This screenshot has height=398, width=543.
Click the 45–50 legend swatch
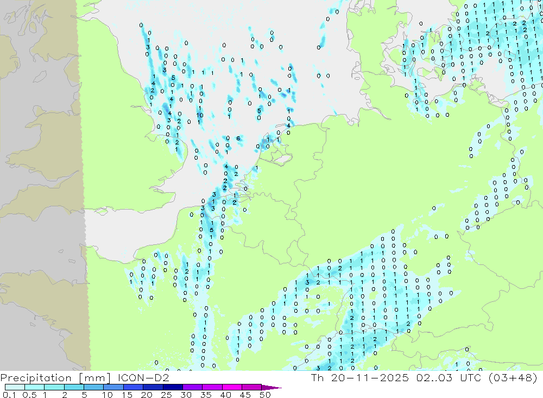point(252,387)
